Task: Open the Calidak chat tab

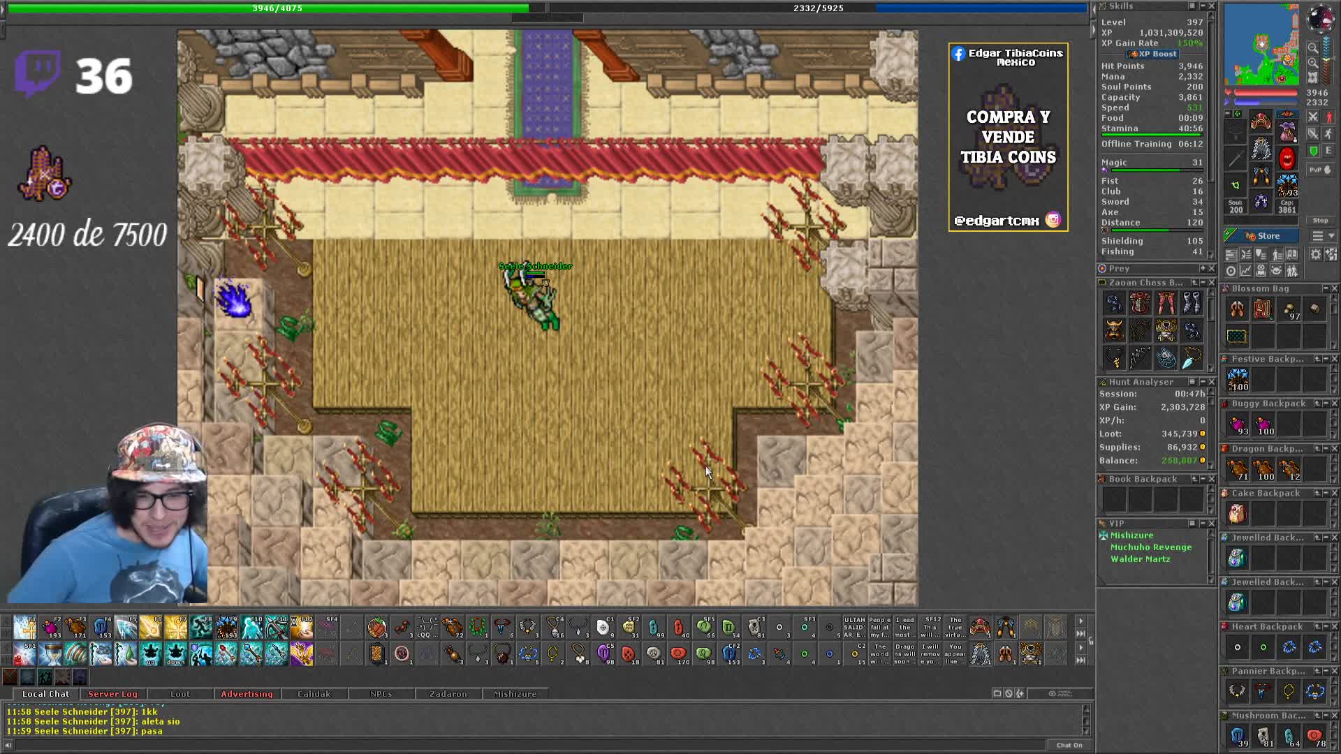Action: point(314,694)
